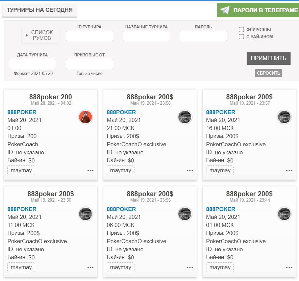Click author avatar on 16:00 МСК card
Image resolution: width=299 pixels, height=281 pixels.
(x=284, y=117)
